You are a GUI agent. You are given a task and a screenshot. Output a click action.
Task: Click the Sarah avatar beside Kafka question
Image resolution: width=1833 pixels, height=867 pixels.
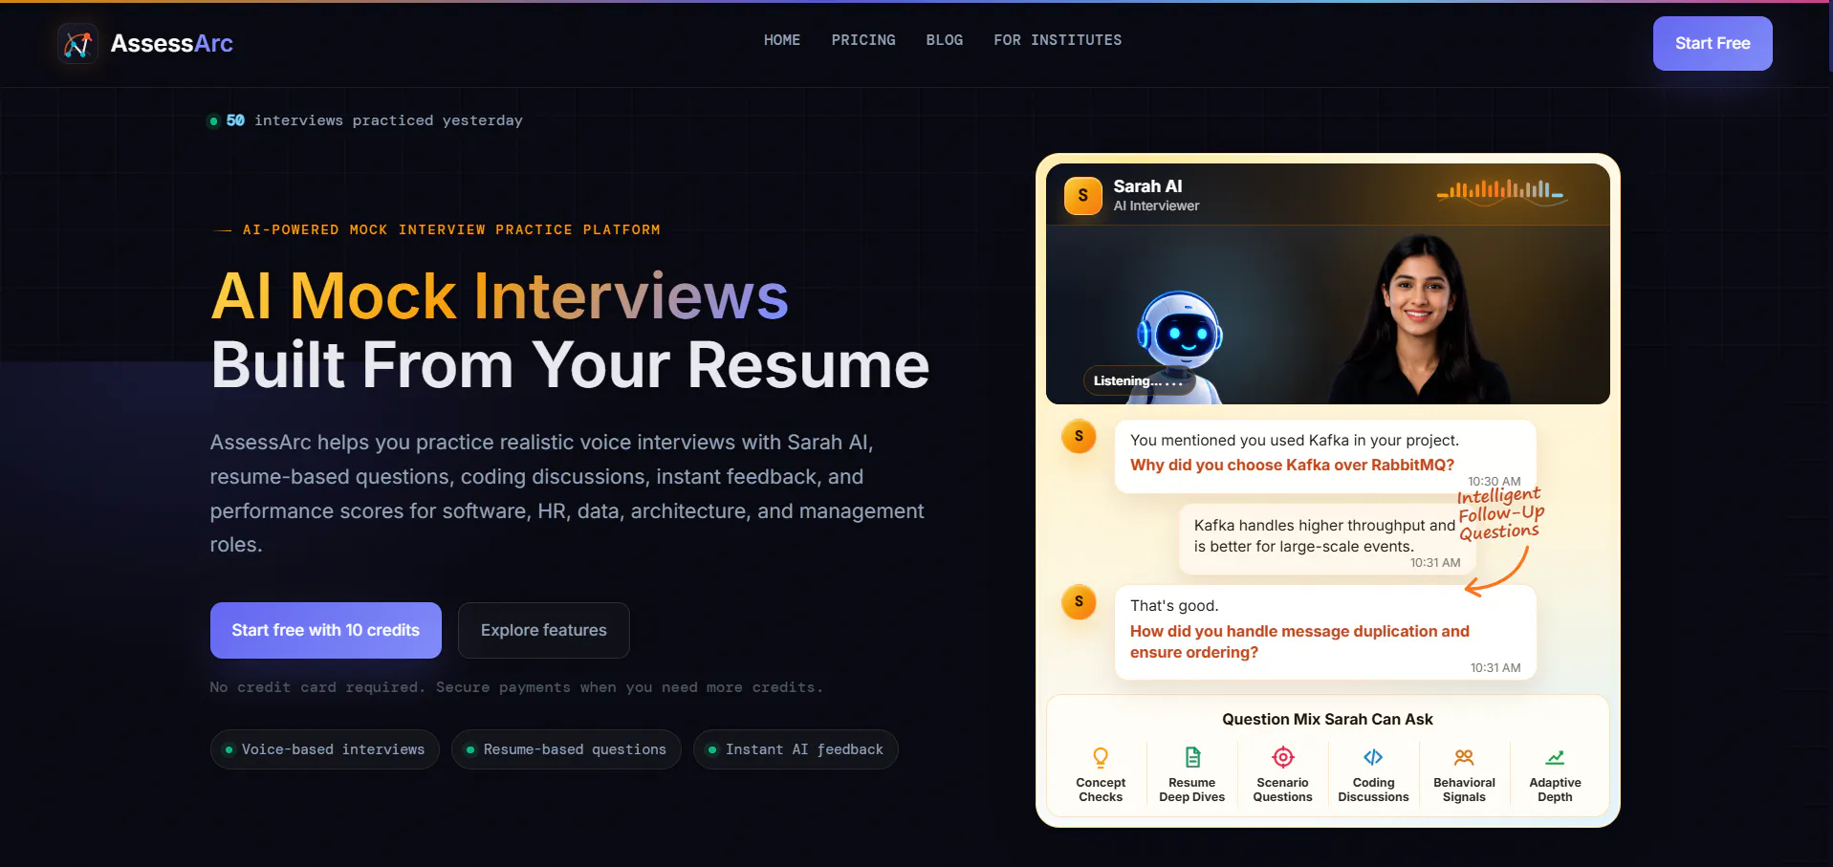point(1079,437)
